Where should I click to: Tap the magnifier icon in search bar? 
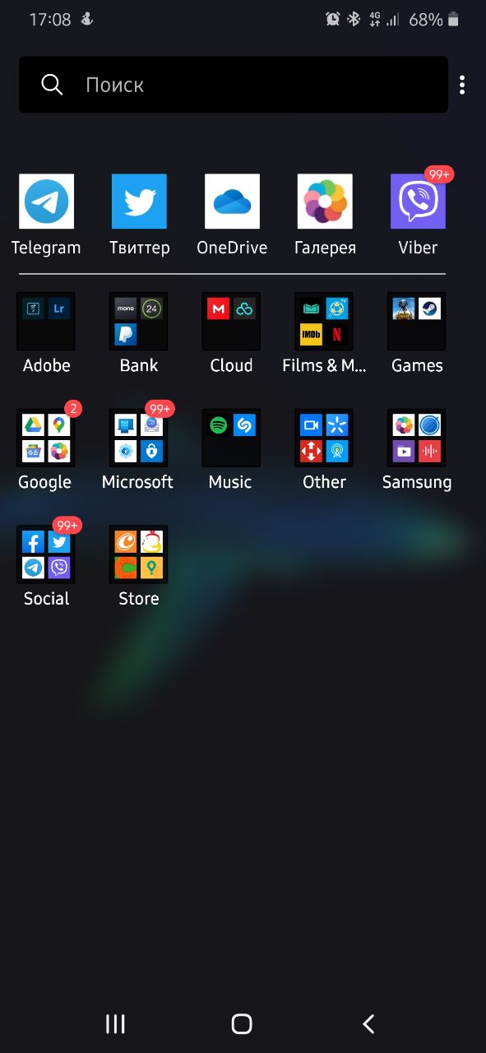(x=52, y=85)
